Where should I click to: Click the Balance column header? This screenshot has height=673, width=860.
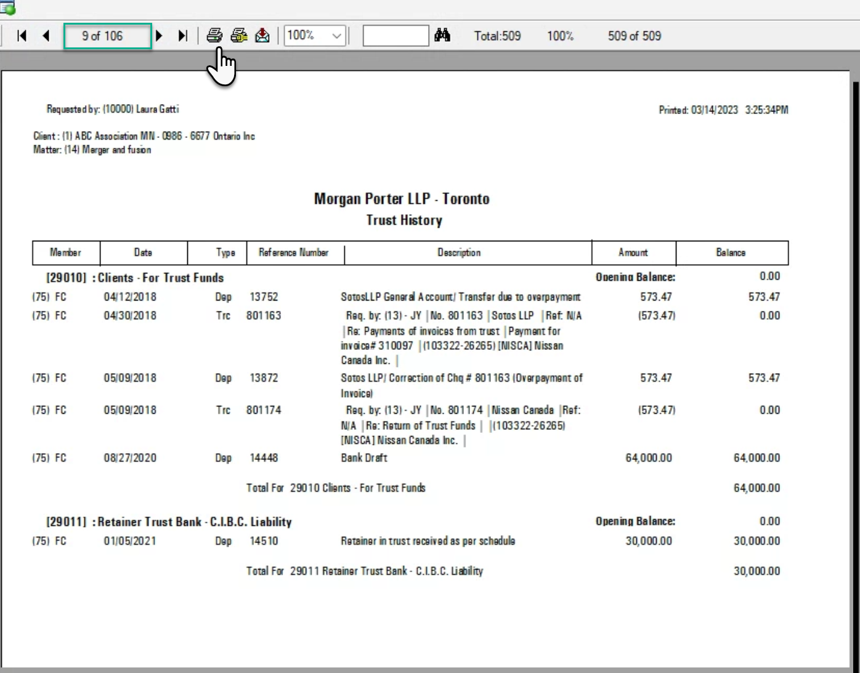click(731, 252)
